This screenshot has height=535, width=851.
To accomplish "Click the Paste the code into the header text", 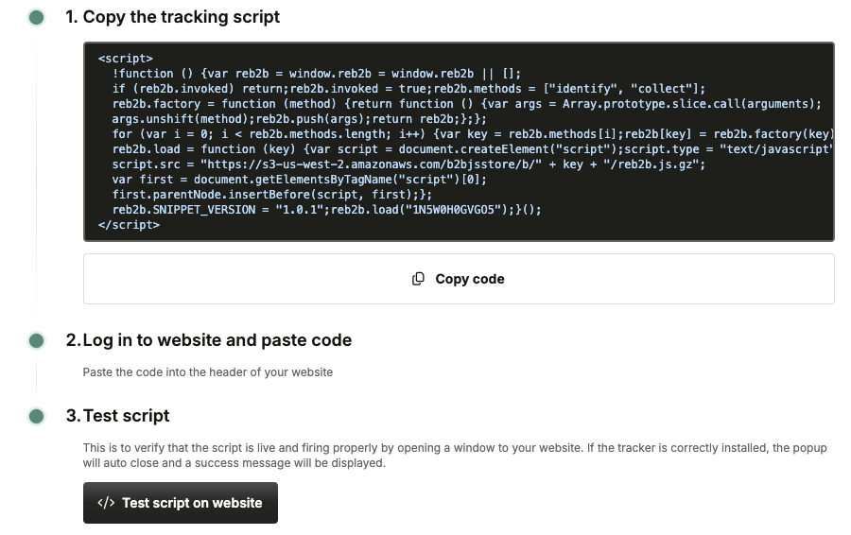I will pos(208,372).
